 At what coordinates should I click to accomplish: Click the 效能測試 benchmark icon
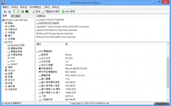[x=6, y=90]
